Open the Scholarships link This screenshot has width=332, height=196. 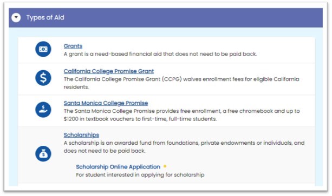81,135
